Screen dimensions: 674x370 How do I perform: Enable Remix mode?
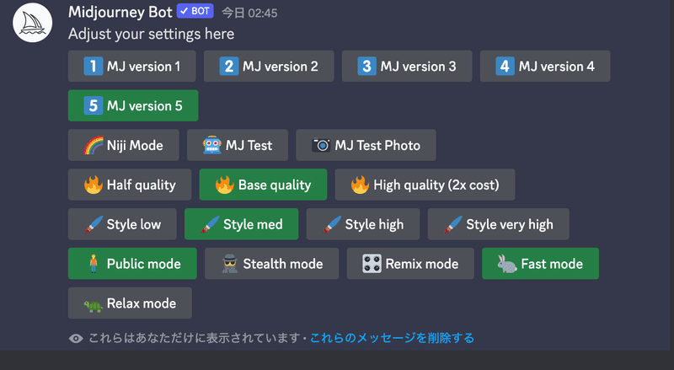[x=410, y=263]
